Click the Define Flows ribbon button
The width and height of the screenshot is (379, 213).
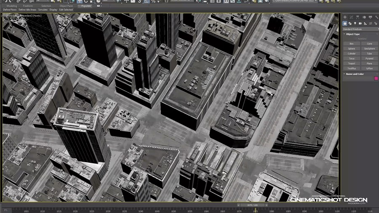[10, 10]
